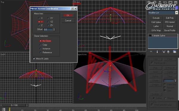Click the 0 / 100 time slider
Image resolution: width=179 pixels, height=111 pixels.
(14, 105)
